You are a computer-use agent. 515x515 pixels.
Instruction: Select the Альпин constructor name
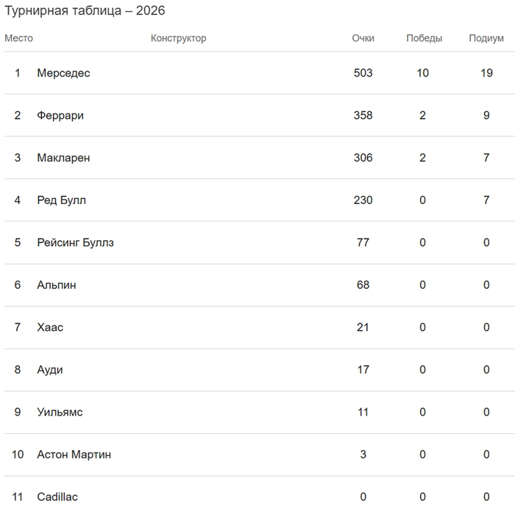click(x=57, y=285)
